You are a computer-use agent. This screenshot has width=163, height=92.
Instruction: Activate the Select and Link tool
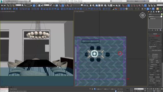click(8, 5)
